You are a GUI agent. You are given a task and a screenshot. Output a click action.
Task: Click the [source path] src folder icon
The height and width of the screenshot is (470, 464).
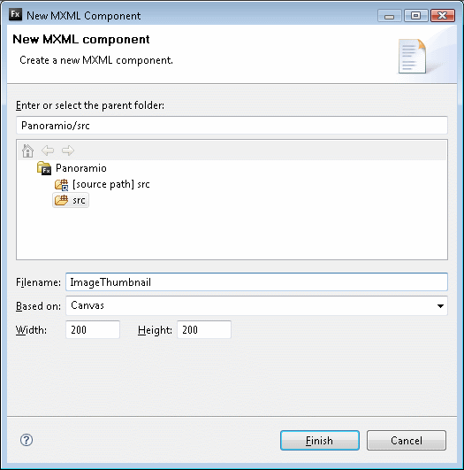[61, 184]
